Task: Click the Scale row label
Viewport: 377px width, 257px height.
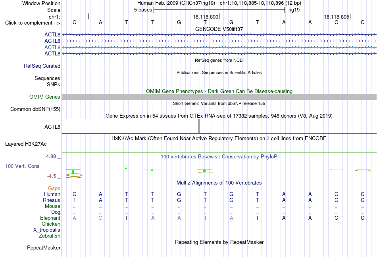Action: pos(54,10)
